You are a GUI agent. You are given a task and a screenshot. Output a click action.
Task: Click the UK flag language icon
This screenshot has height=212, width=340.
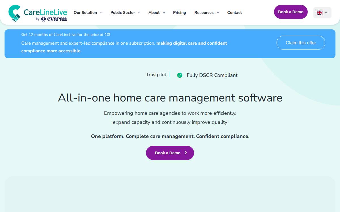coord(320,13)
